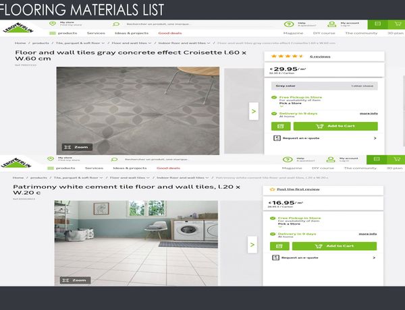Open the Ideas & projects menu on the white tile page

point(130,168)
